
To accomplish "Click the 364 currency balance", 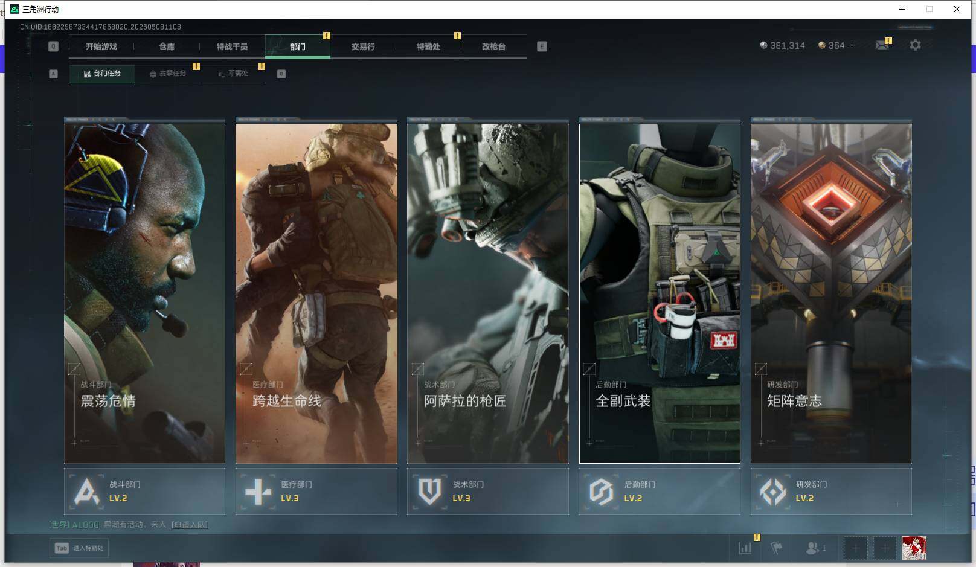I will click(831, 45).
